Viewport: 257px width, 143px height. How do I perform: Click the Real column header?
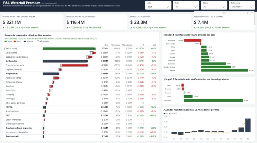(x=106, y=45)
